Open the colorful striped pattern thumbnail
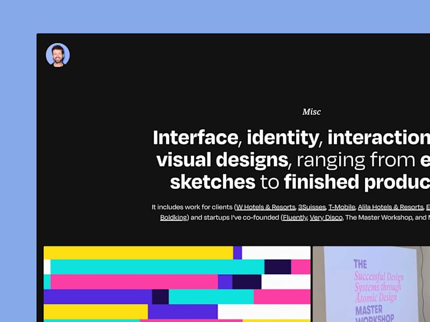 pyautogui.click(x=177, y=284)
